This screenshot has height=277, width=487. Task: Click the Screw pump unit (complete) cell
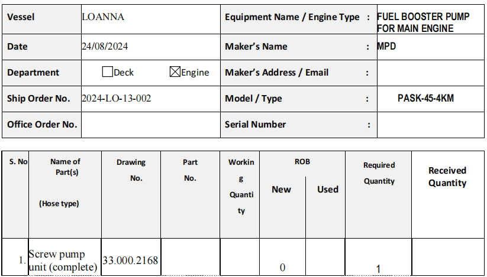(x=64, y=260)
